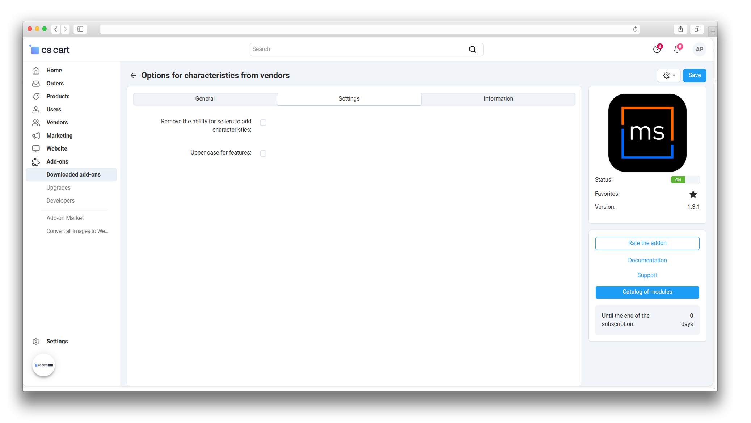Switch to the Information tab
Screen dimensions: 751x423
(x=498, y=99)
